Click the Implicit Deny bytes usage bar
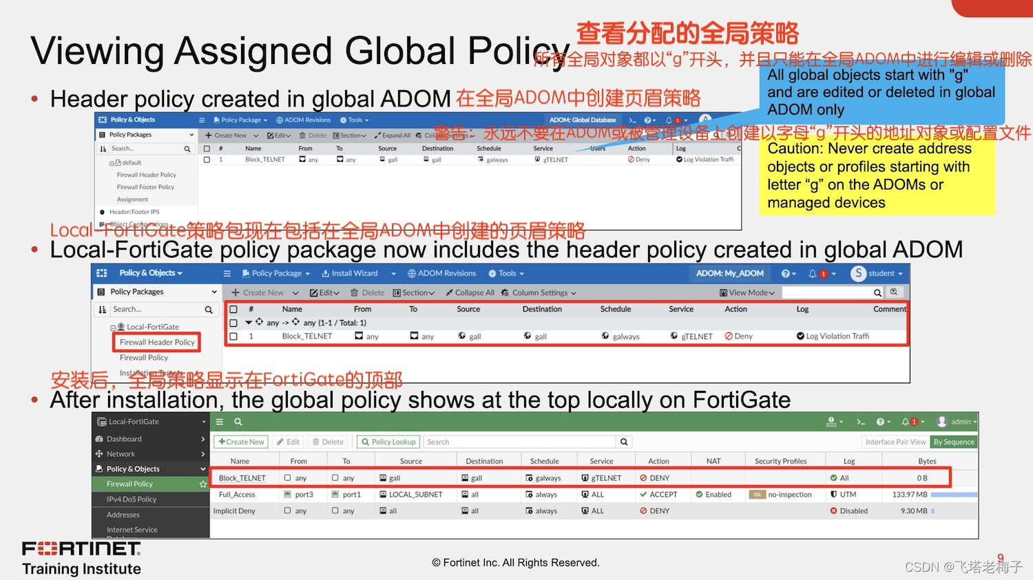This screenshot has width=1033, height=580. click(932, 511)
